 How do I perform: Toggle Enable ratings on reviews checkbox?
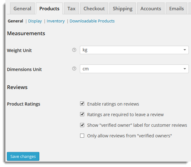point(82,104)
